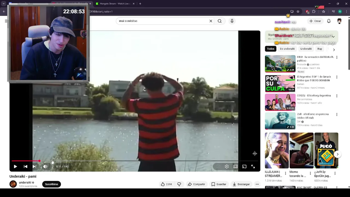
Task: Open the video player settings gear
Action: [x=227, y=166]
